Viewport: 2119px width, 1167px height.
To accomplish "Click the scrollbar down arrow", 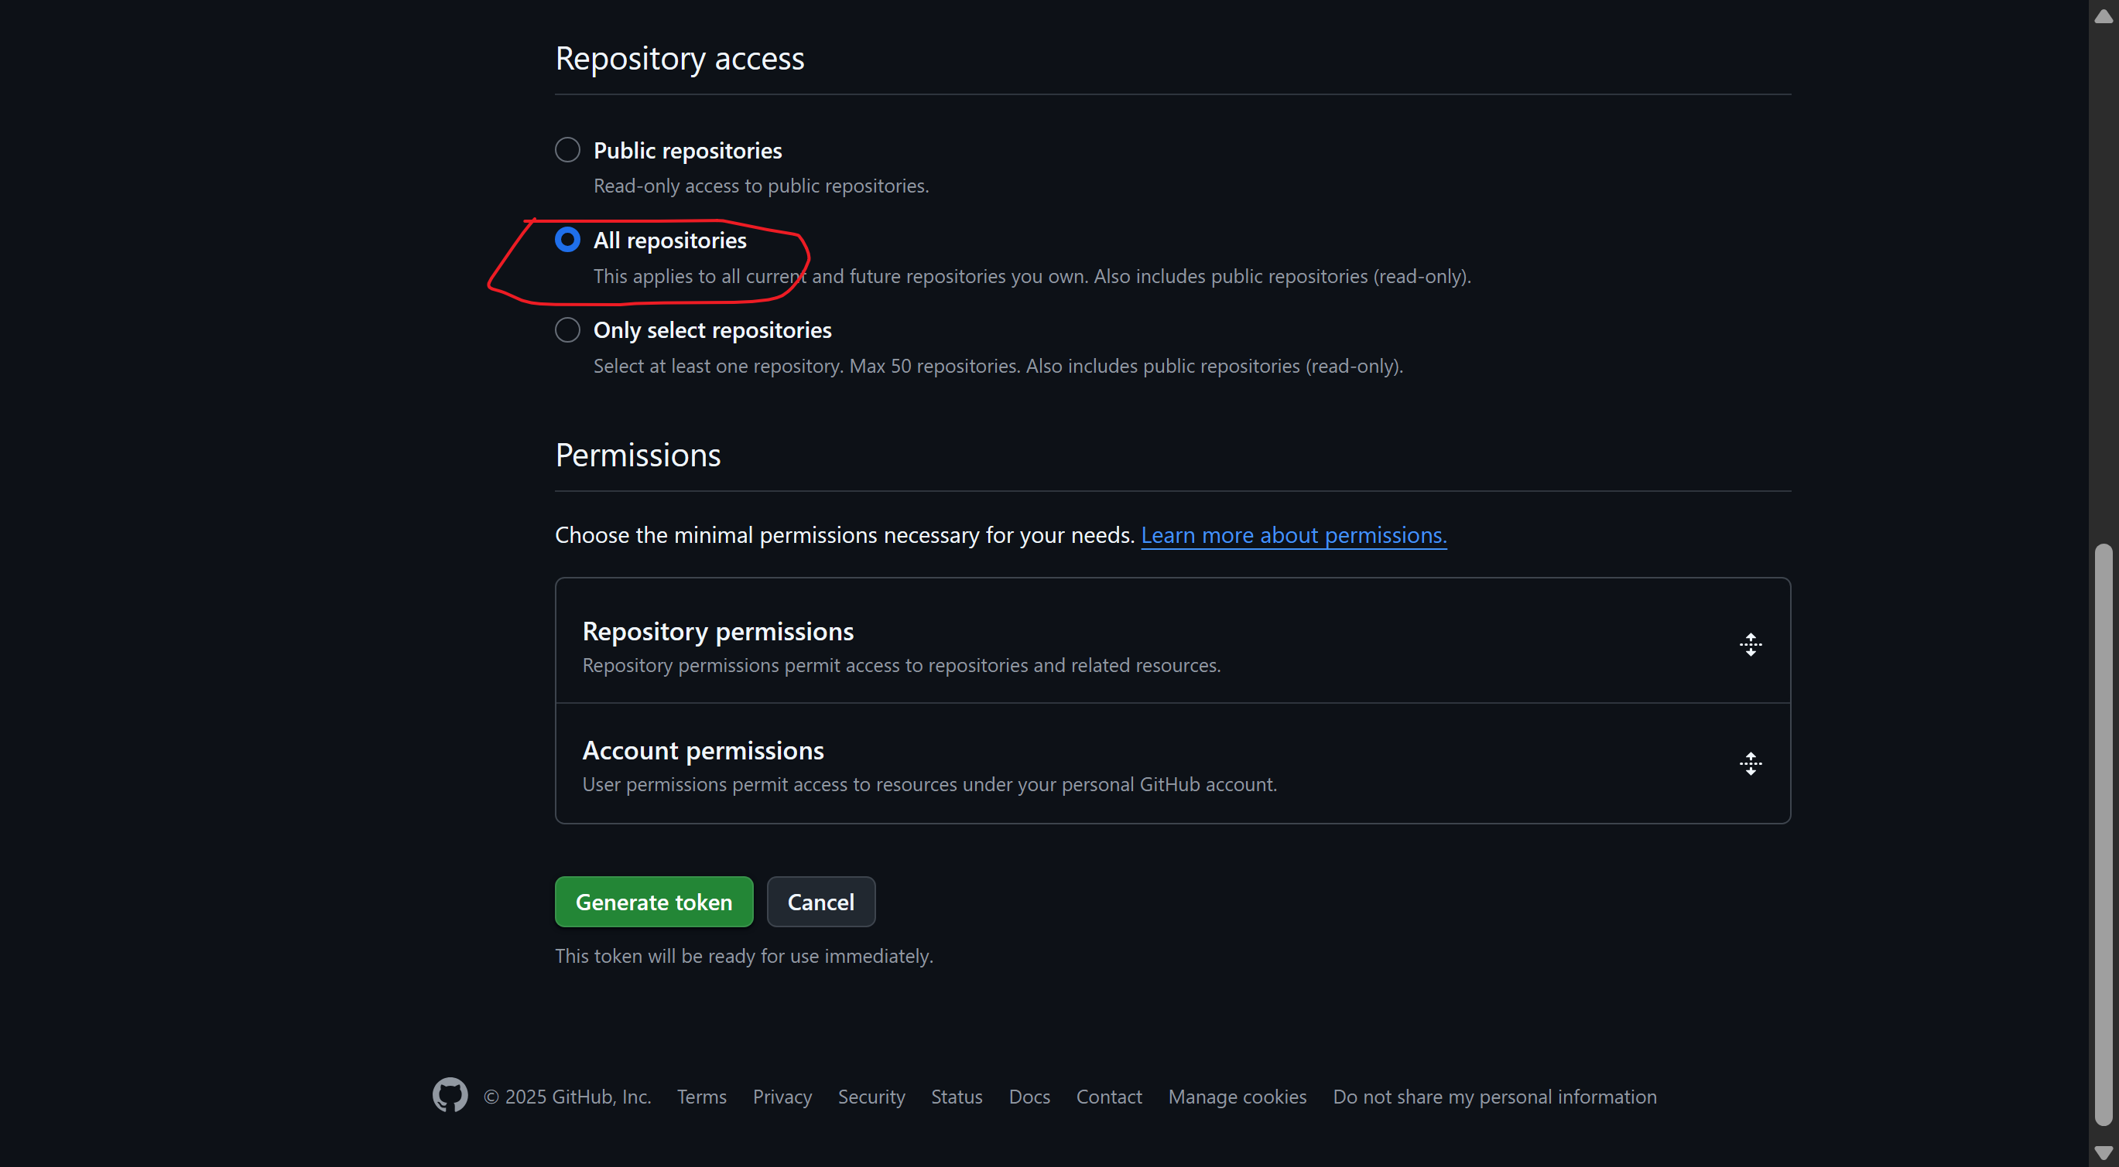I will pyautogui.click(x=2103, y=1153).
